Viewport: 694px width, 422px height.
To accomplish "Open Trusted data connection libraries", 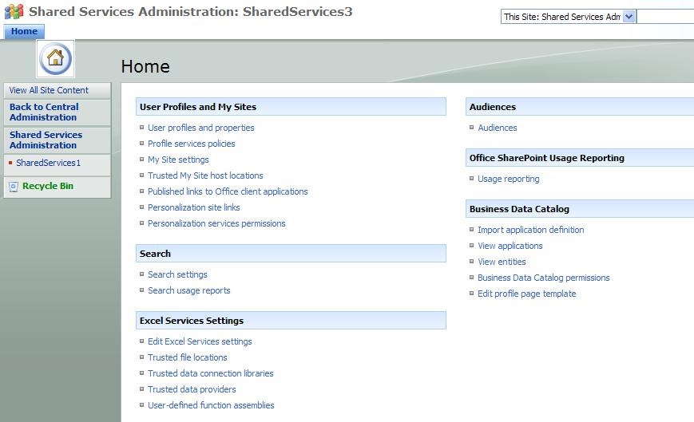I will pos(211,373).
